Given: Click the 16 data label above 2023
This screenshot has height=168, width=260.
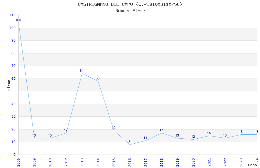Looking at the screenshot, I should coord(241,132).
